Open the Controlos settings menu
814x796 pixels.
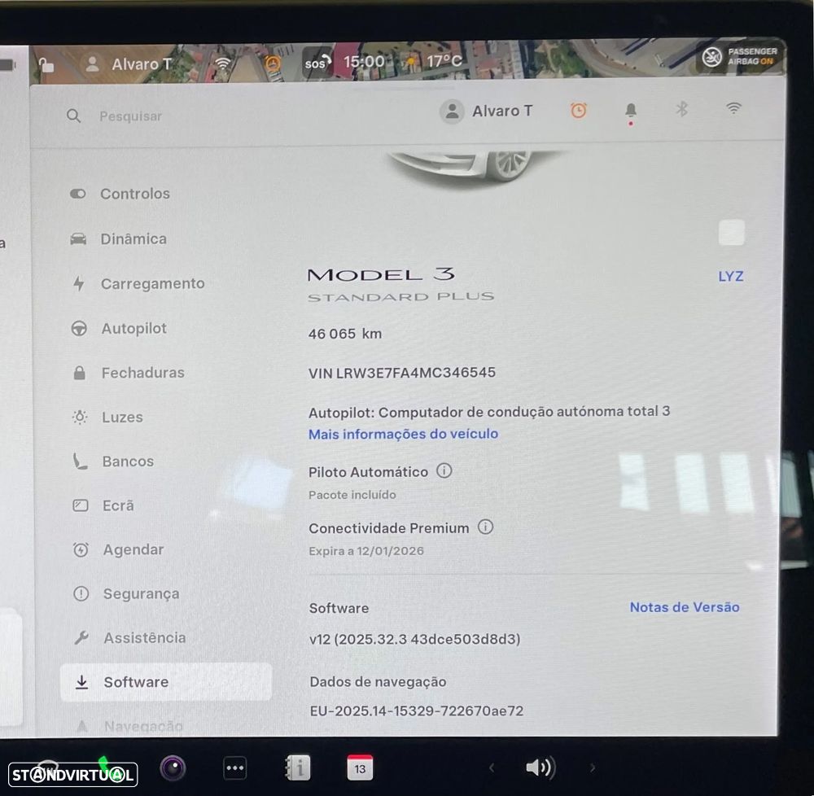coord(120,194)
